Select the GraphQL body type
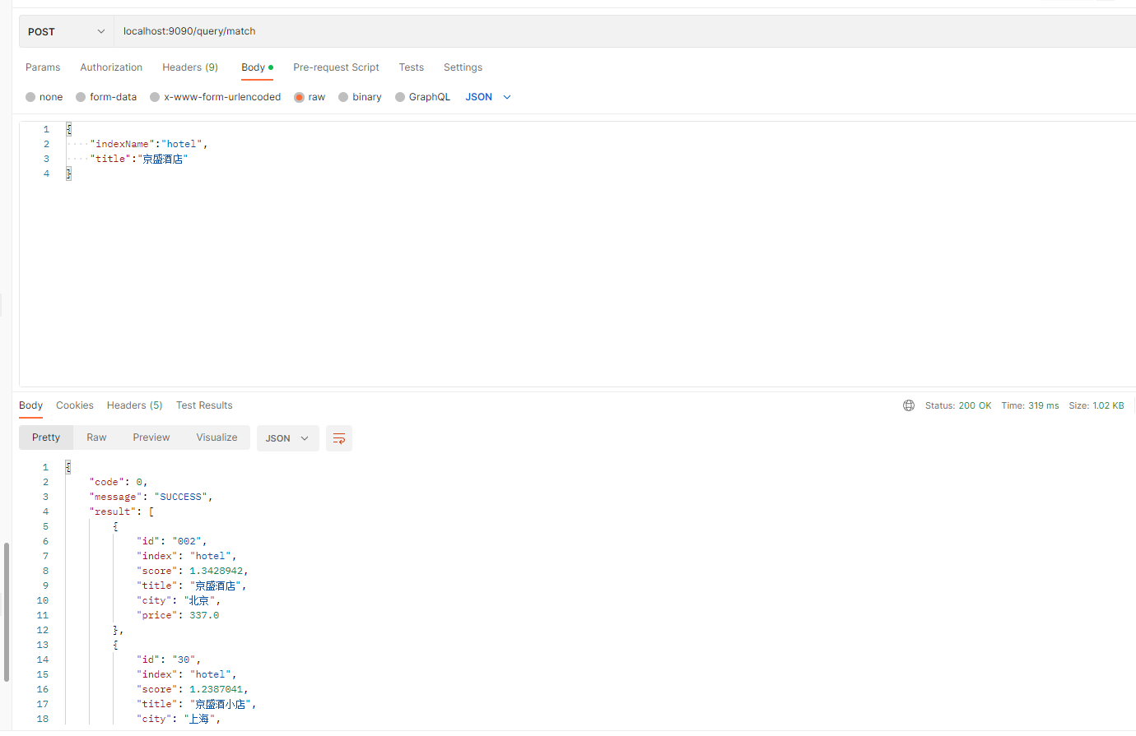The width and height of the screenshot is (1136, 736). coord(423,97)
